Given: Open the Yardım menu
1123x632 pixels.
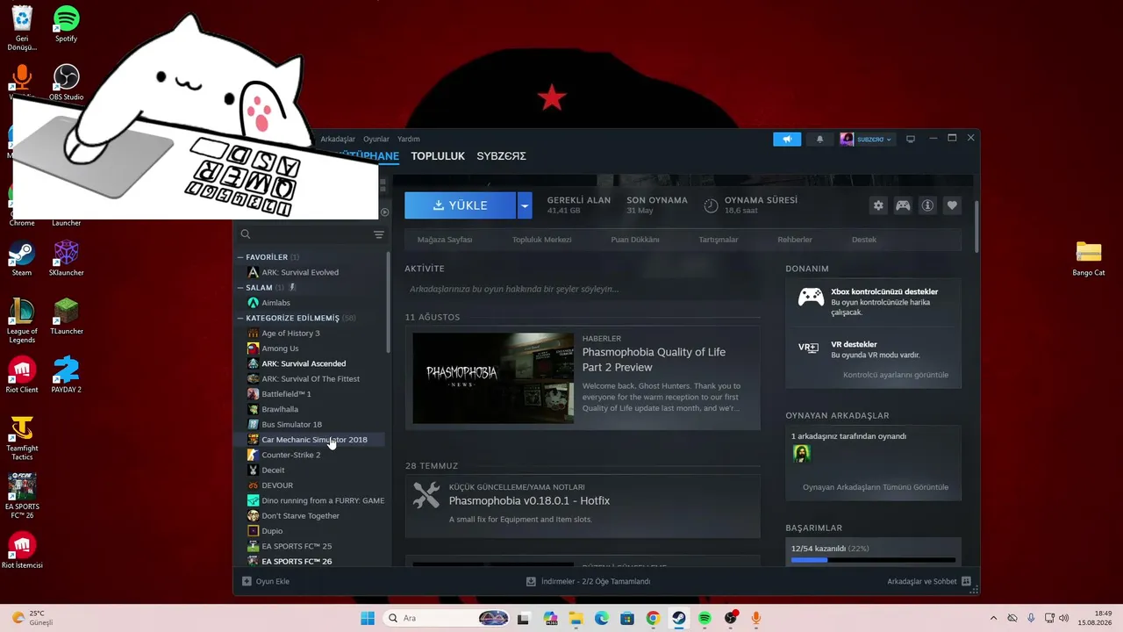Looking at the screenshot, I should (x=409, y=139).
